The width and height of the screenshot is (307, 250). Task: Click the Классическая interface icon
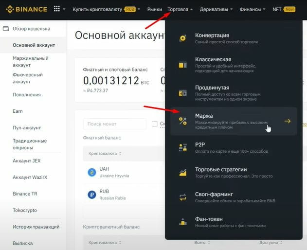182,65
